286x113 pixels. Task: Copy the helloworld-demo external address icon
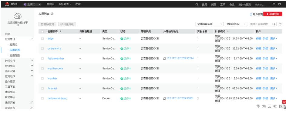pyautogui.click(x=164, y=98)
